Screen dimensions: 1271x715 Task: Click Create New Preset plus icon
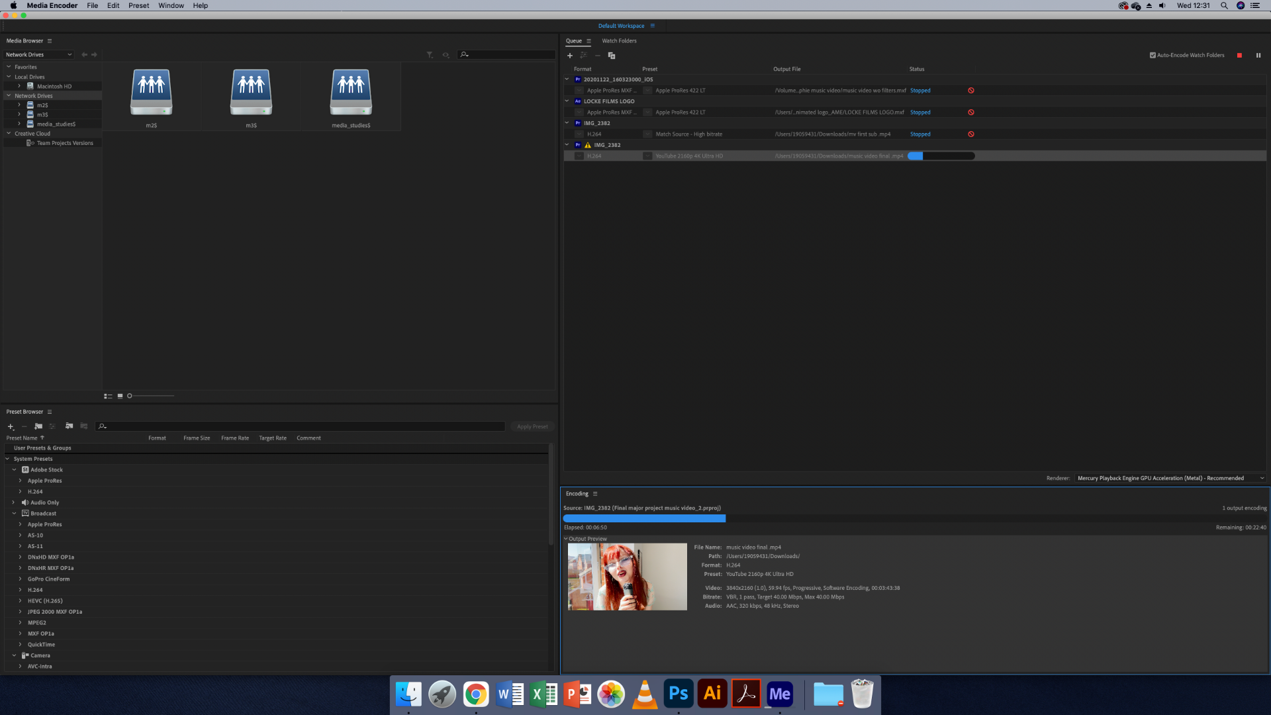11,427
